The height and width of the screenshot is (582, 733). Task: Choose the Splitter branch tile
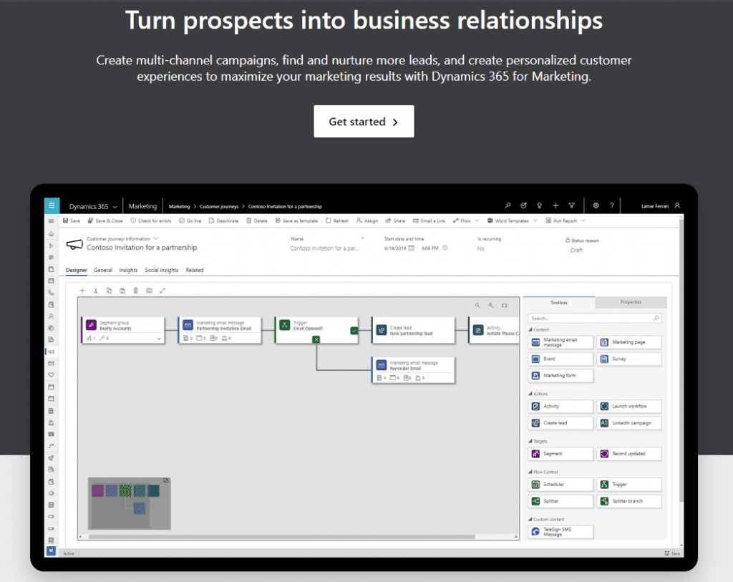pos(630,501)
